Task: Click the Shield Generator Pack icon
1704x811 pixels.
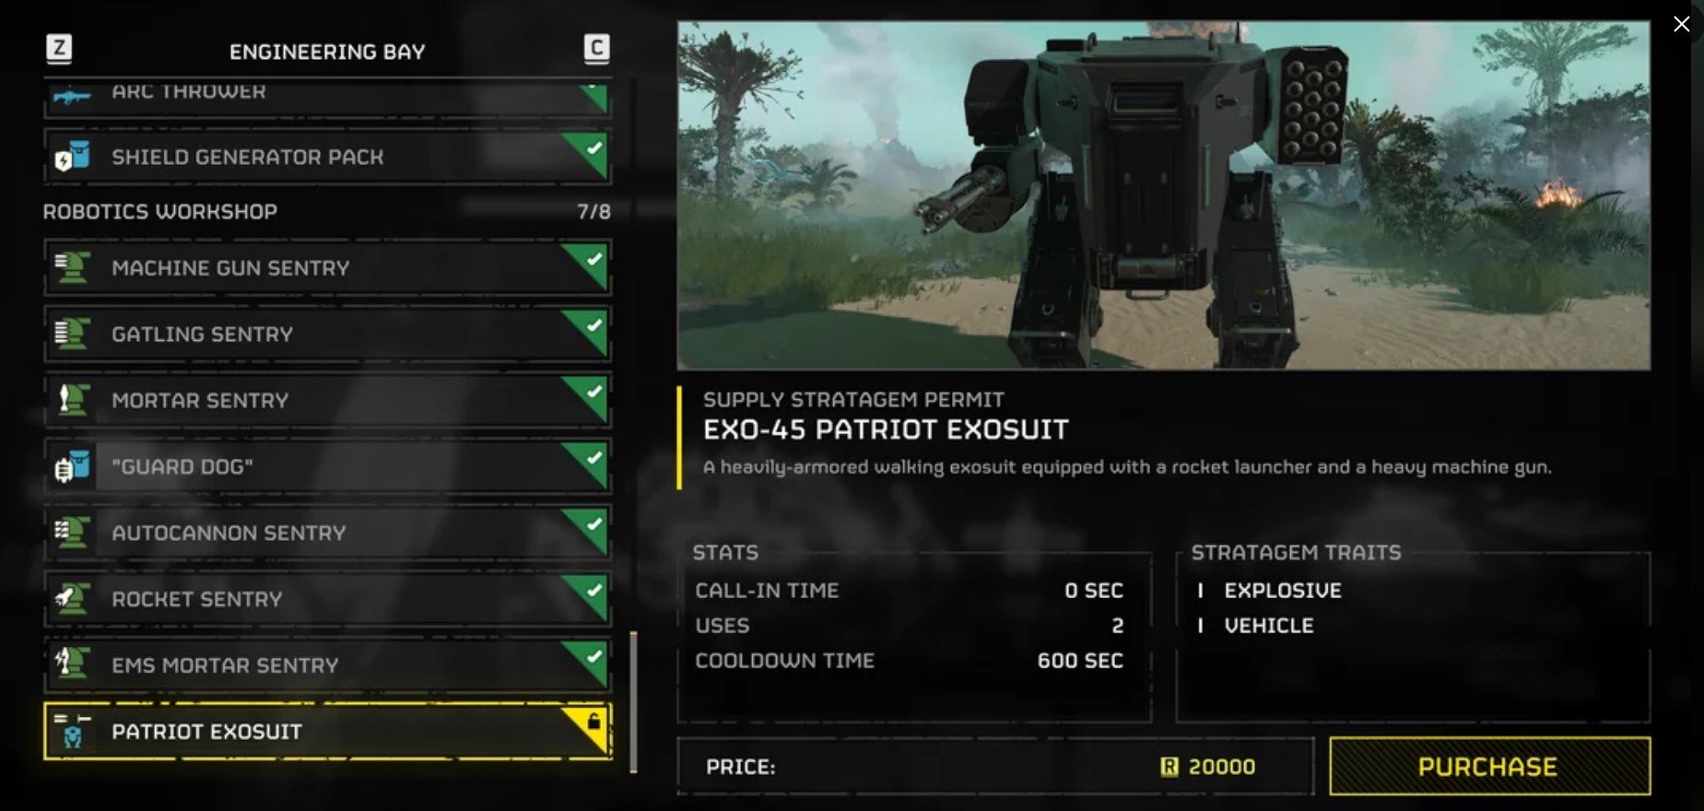Action: pyautogui.click(x=72, y=158)
